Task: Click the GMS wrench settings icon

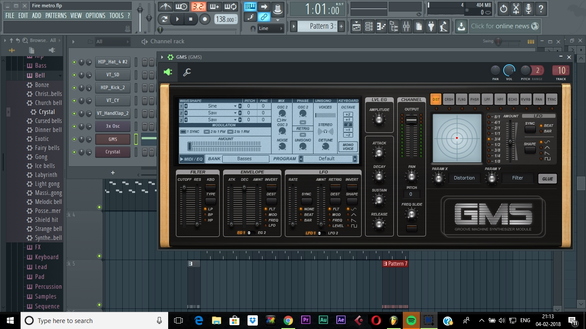Action: click(187, 72)
